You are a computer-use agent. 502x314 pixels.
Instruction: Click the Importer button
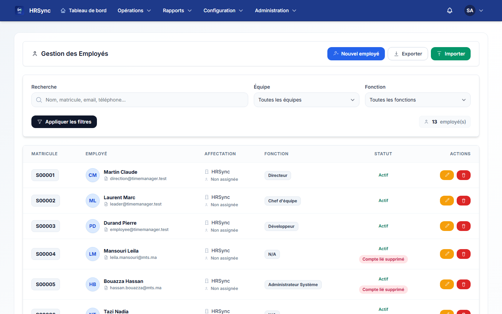(451, 54)
